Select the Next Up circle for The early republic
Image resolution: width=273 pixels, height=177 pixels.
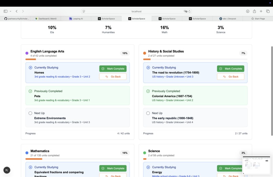coord(148,113)
